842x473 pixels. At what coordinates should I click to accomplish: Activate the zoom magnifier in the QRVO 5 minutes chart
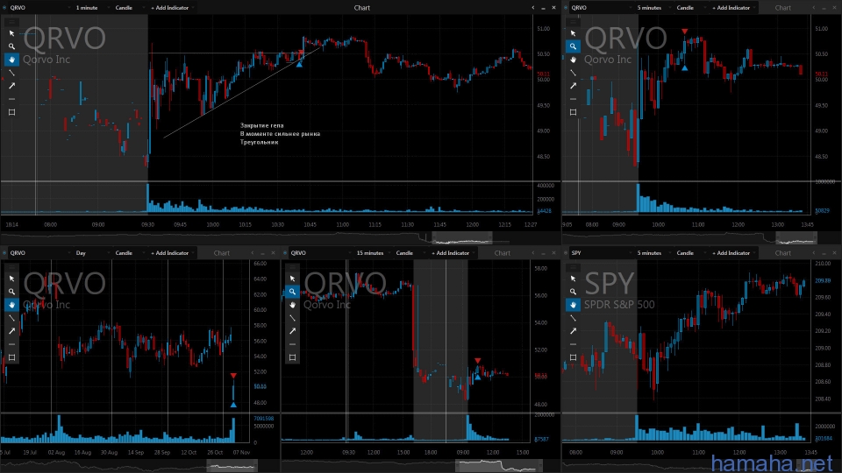pyautogui.click(x=573, y=46)
